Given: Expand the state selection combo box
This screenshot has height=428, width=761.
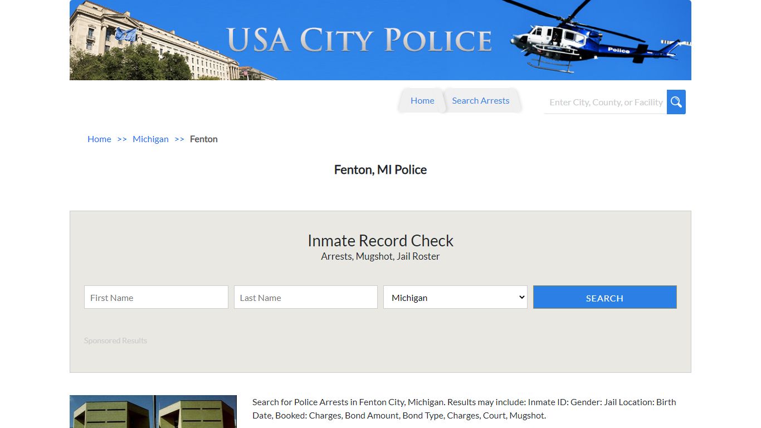Looking at the screenshot, I should [x=455, y=297].
